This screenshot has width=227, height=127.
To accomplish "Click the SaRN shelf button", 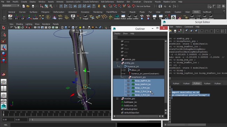I will (35, 17).
